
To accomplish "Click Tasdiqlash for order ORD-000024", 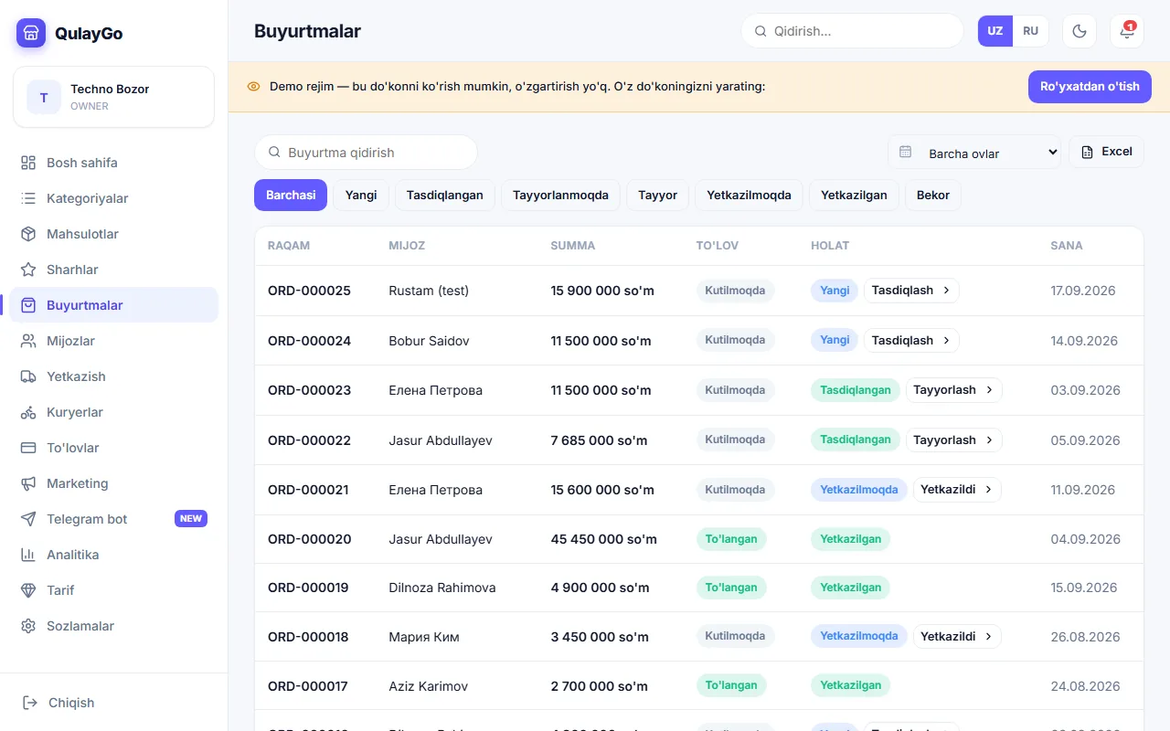I will (911, 340).
